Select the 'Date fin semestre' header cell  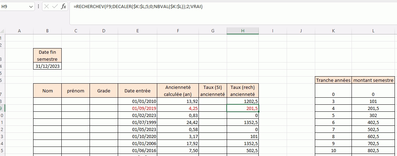(x=48, y=56)
